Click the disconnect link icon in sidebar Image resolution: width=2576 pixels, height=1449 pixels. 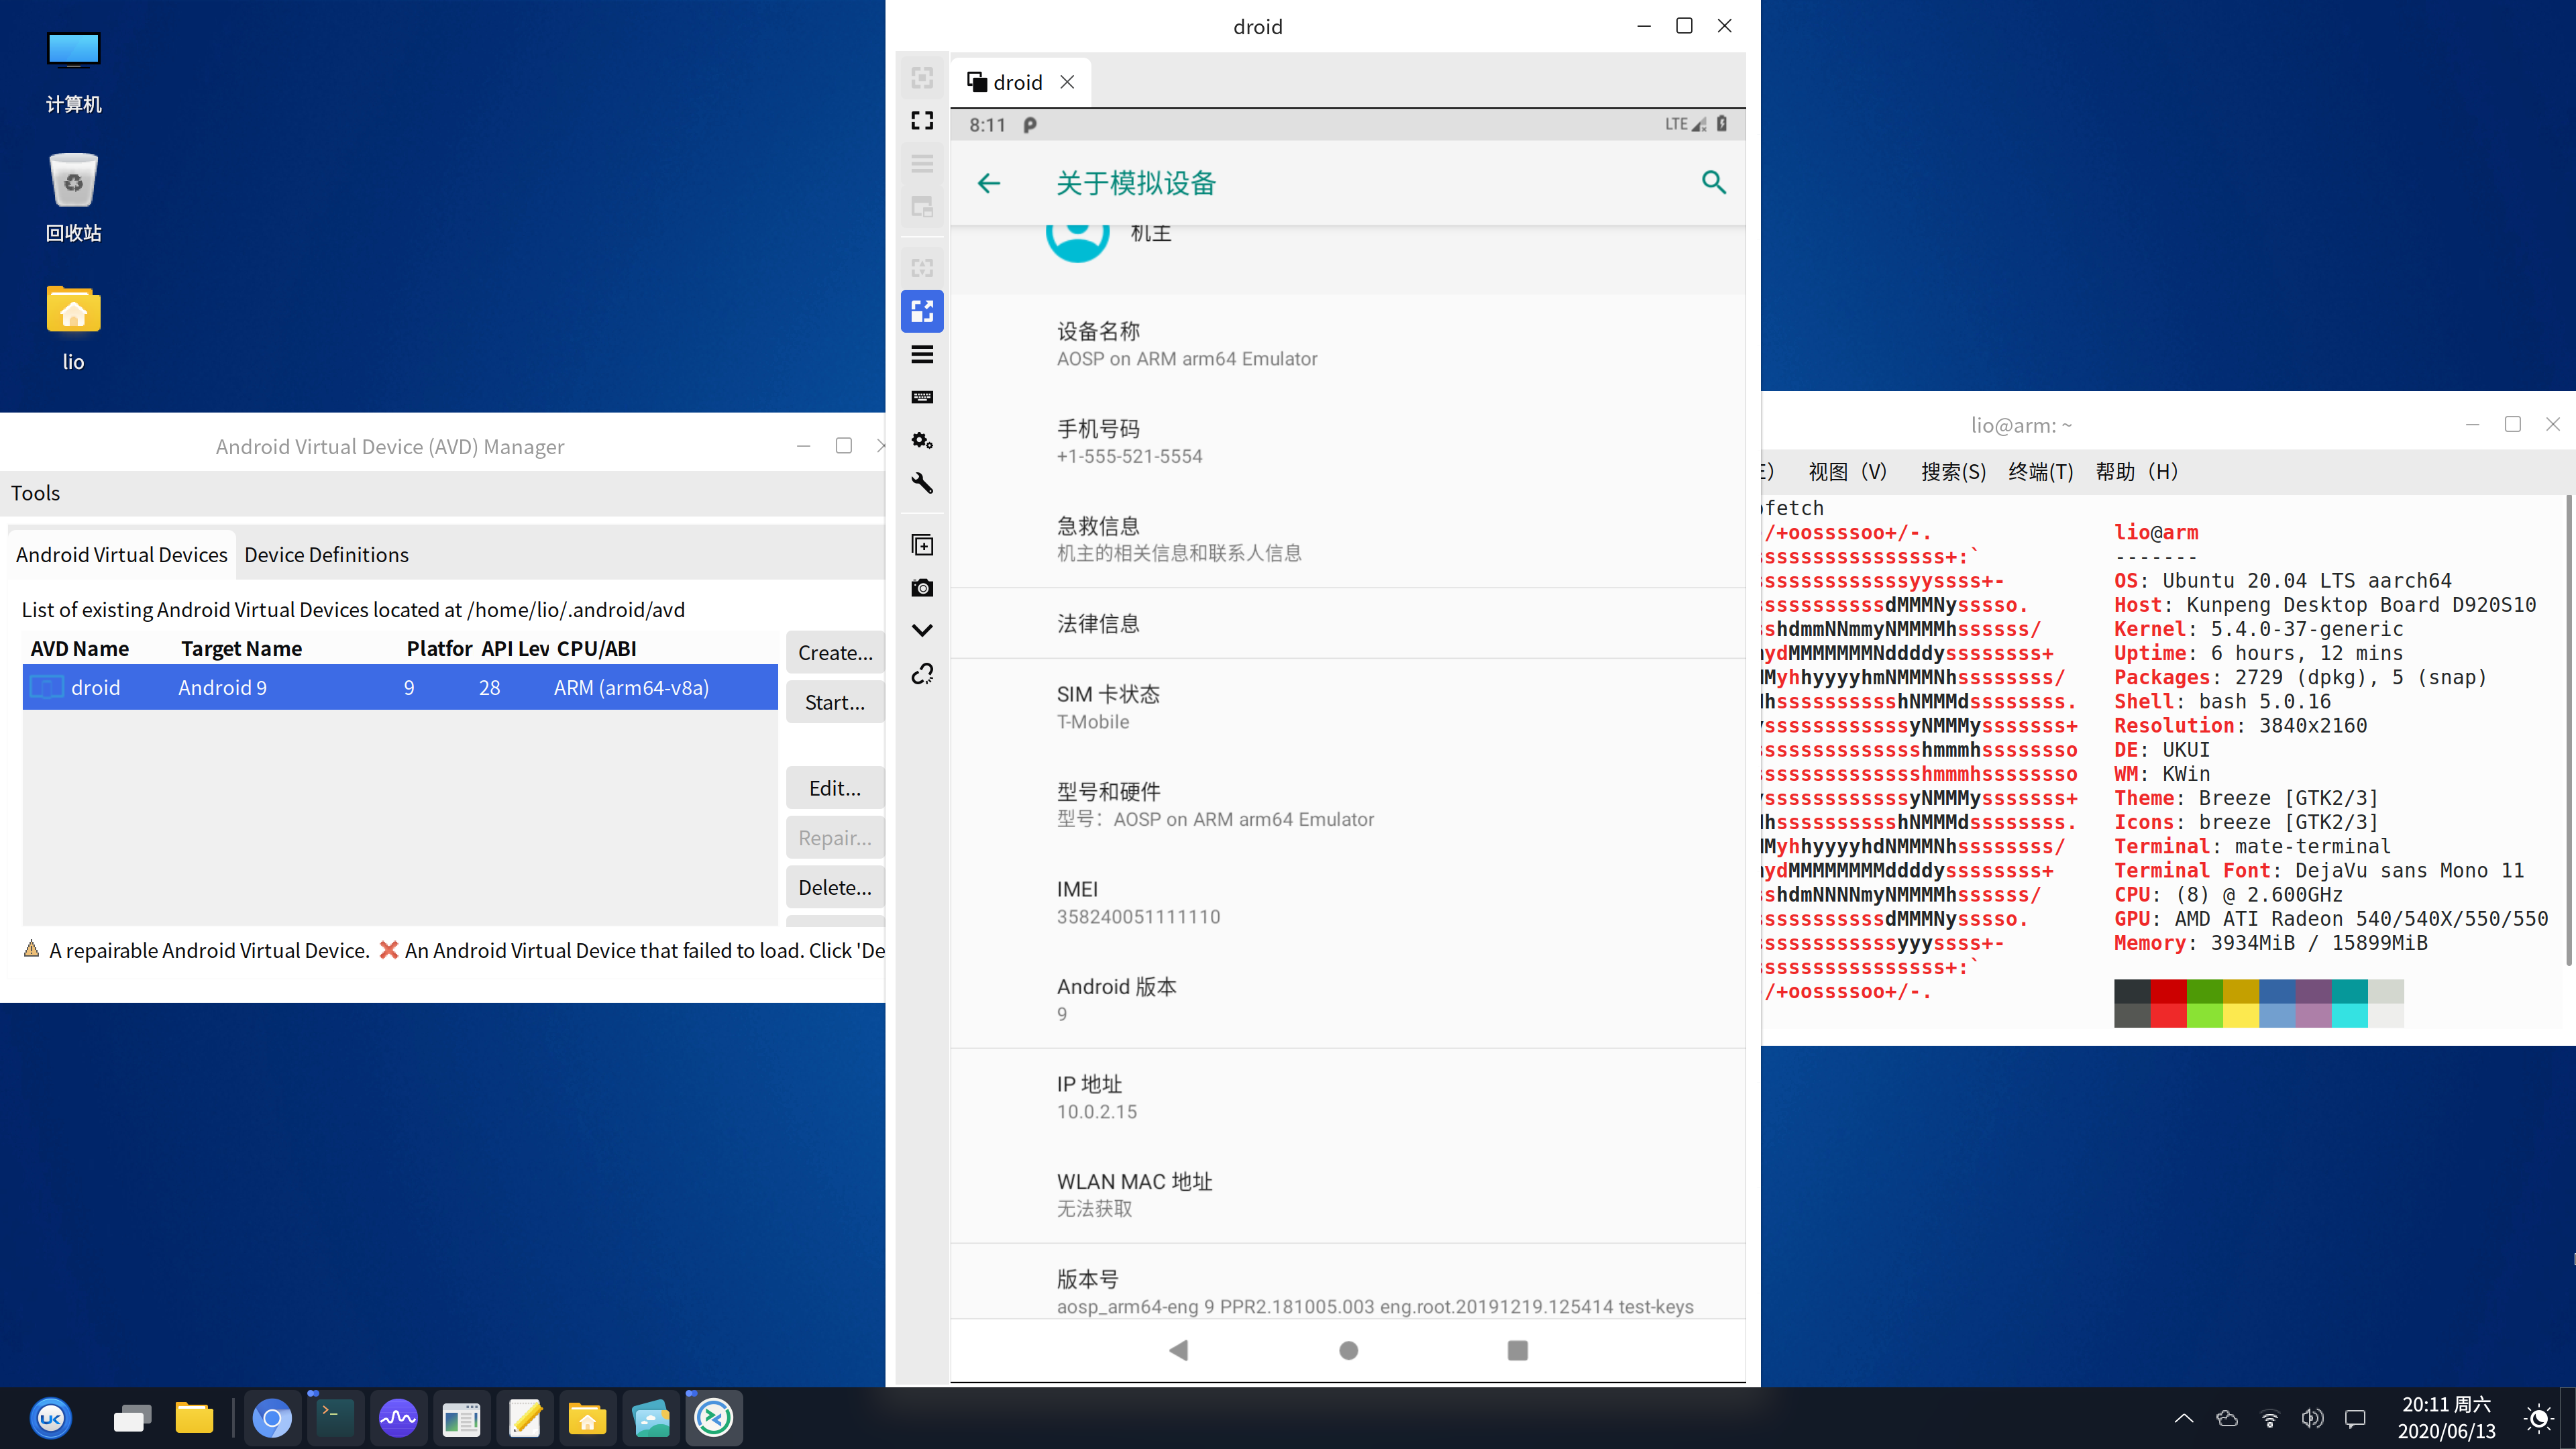pos(922,674)
